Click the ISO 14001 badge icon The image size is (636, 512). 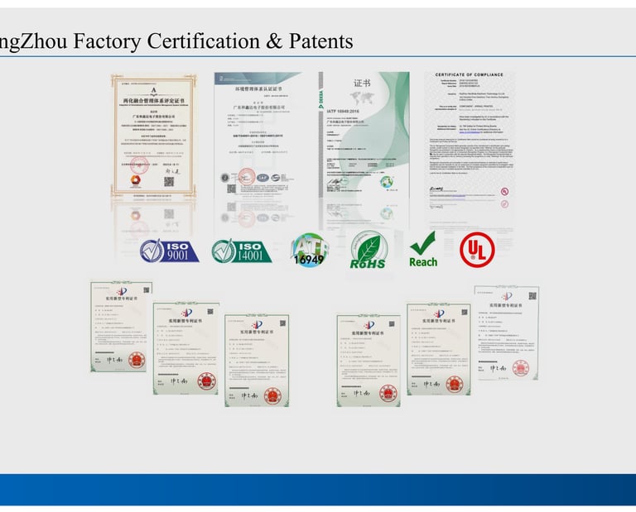tap(241, 251)
